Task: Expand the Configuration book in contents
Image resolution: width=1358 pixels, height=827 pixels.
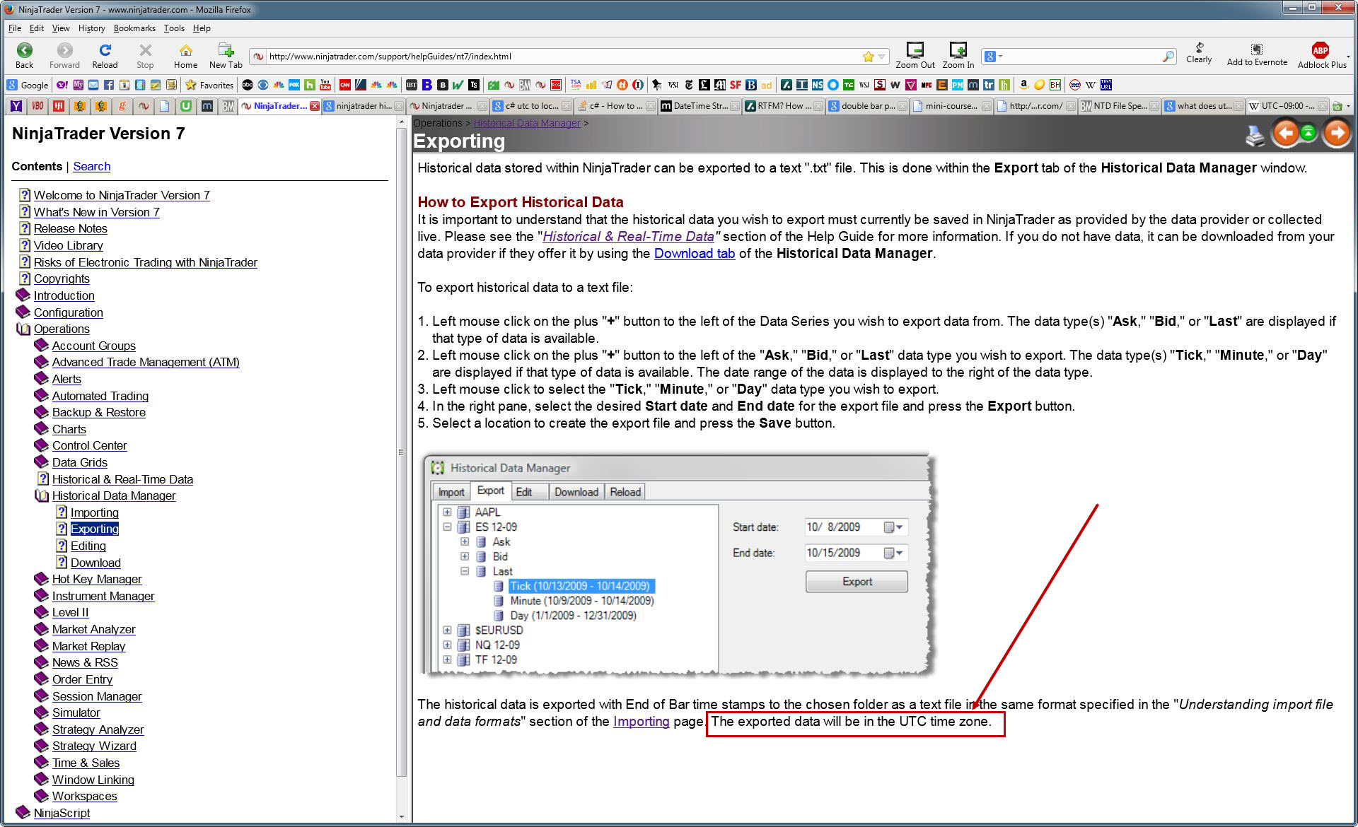Action: pos(23,312)
